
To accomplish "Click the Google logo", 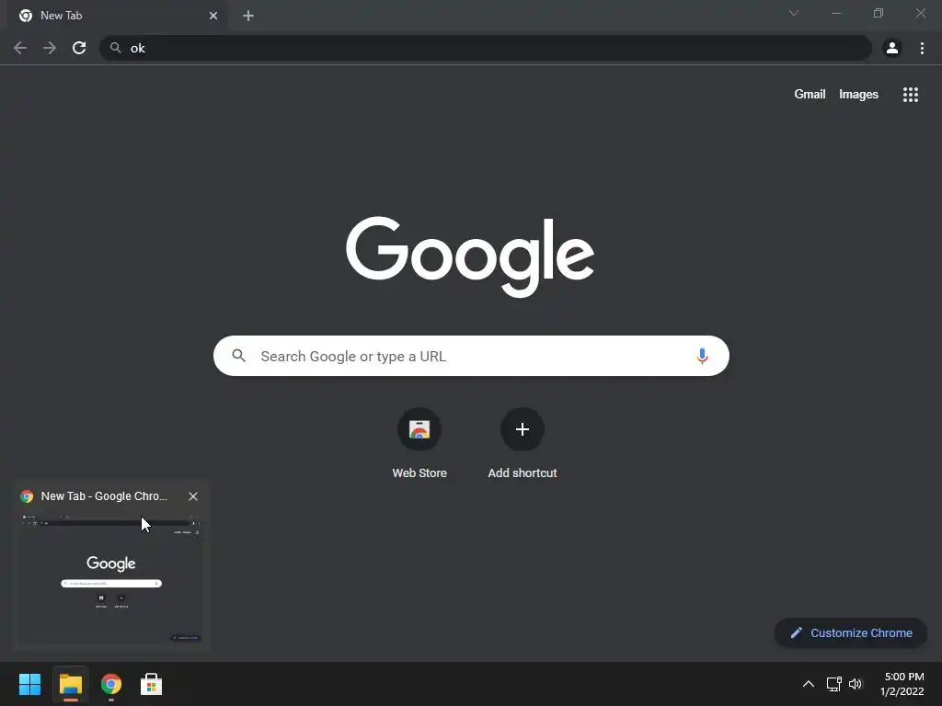I will point(470,256).
